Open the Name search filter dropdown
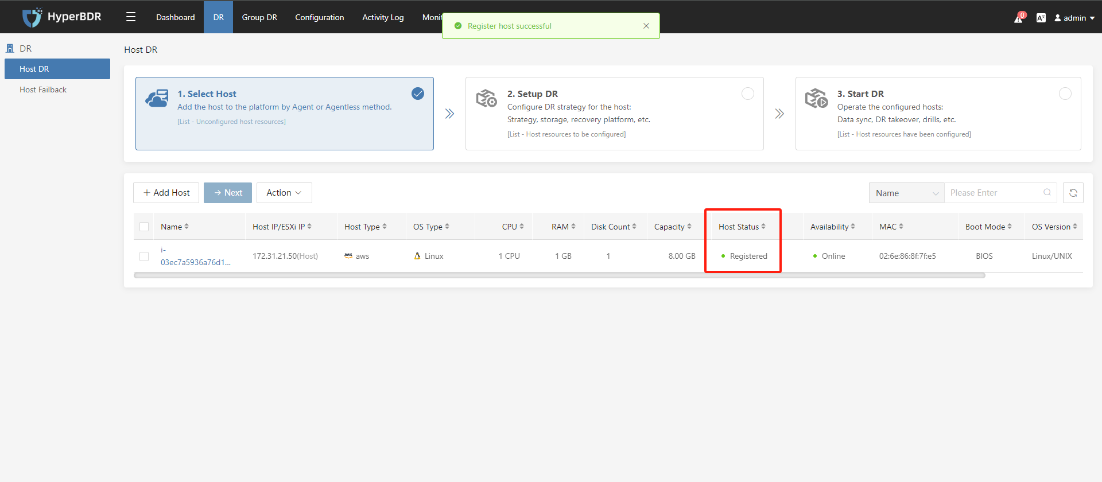 (x=907, y=193)
